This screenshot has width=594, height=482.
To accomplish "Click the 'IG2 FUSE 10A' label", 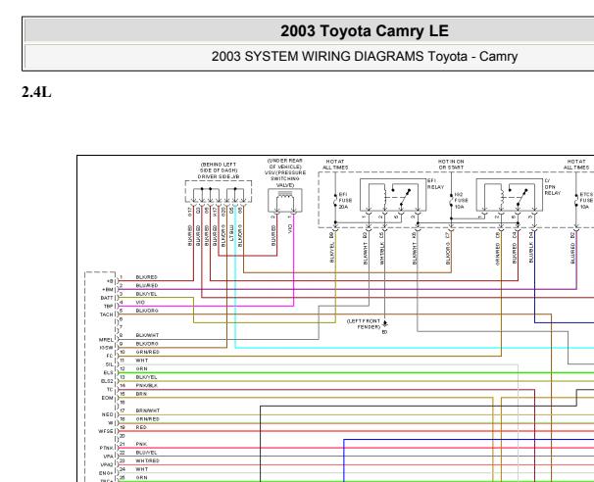I will [x=461, y=201].
